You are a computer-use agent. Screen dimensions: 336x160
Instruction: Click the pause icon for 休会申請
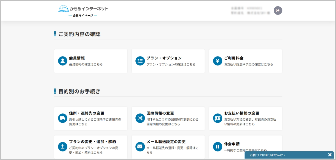coord(218,147)
